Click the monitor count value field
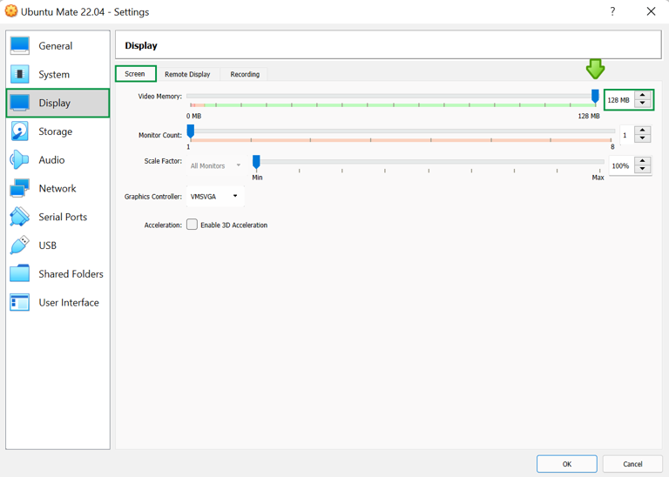The width and height of the screenshot is (669, 477). [627, 135]
